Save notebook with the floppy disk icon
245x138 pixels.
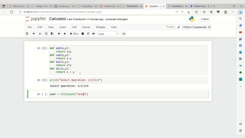tap(27, 34)
